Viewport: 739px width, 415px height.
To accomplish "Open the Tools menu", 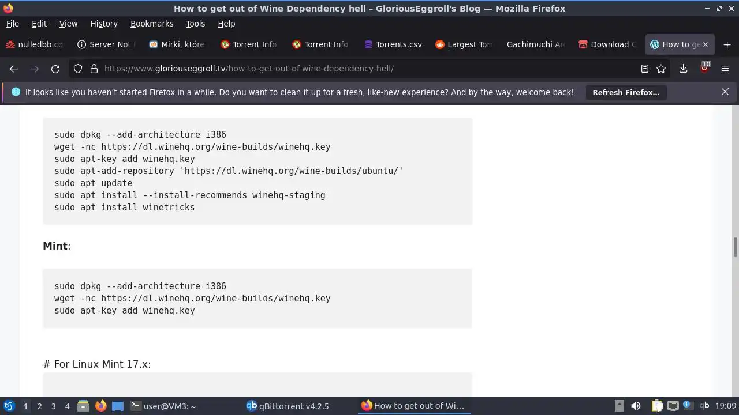I will 196,24.
